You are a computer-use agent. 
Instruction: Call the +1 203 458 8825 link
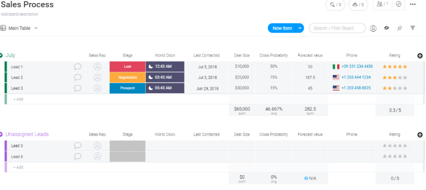point(356,88)
